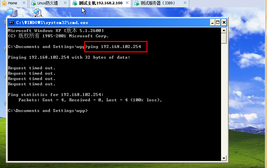The image size is (267, 168).
Task: Minimize the cmd.exe window
Action: (212, 23)
